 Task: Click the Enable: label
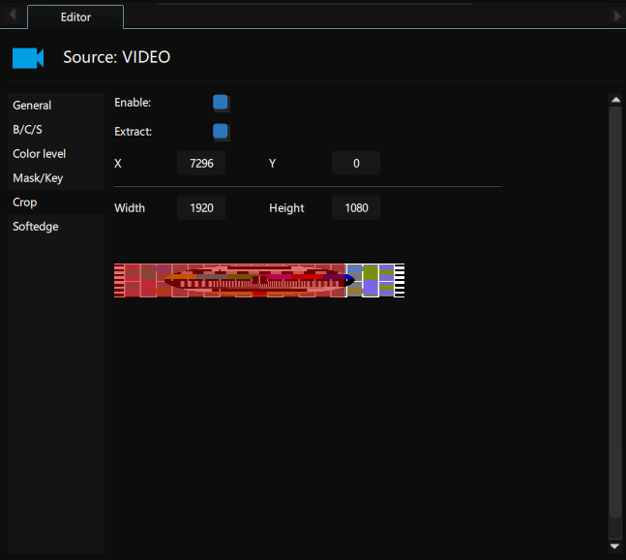pos(133,103)
